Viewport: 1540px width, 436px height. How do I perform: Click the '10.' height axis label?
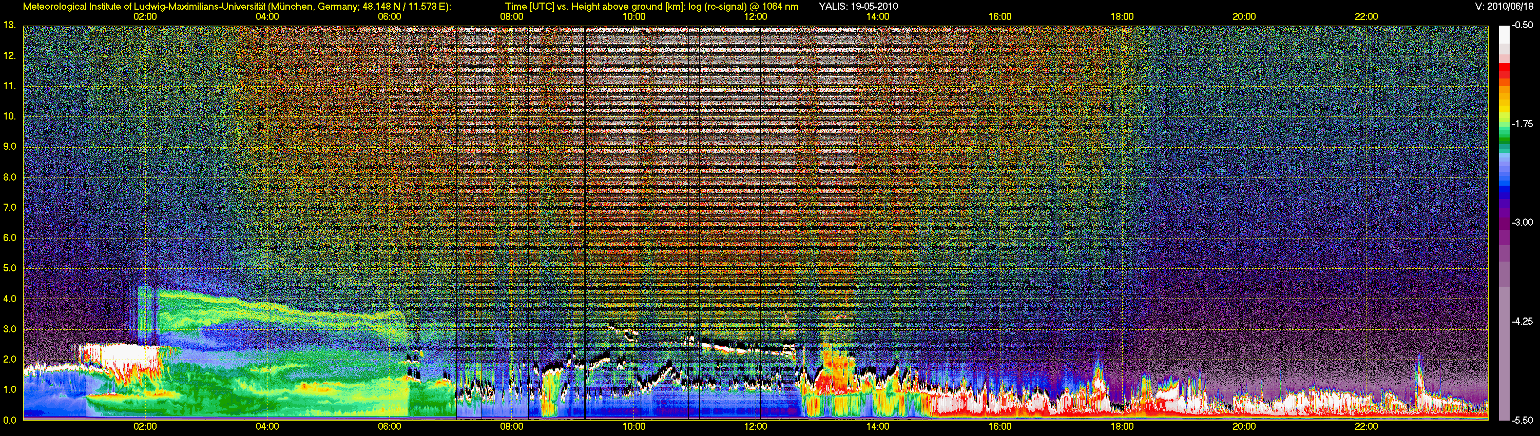(9, 116)
